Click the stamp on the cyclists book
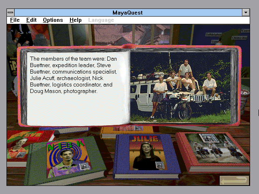The width and height of the screenshot is (259, 194). (209, 138)
